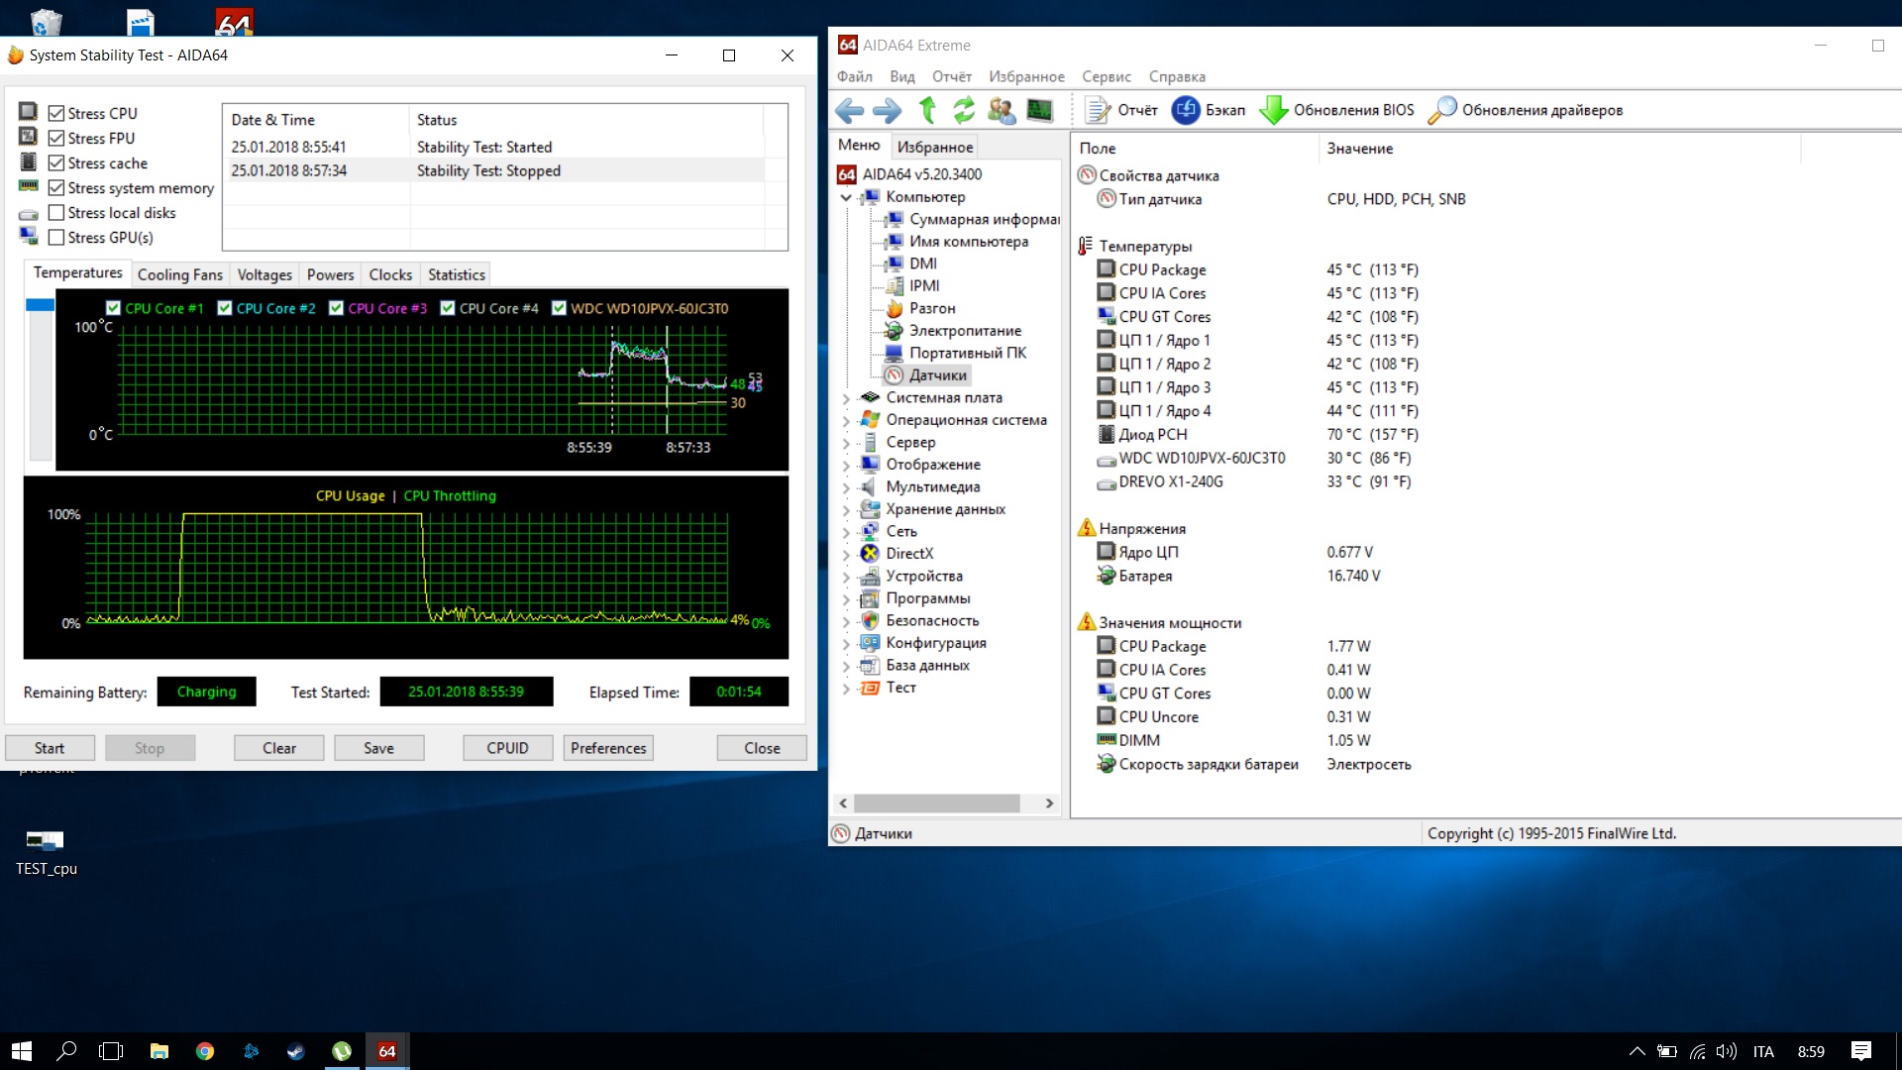
Task: Switch to the Cooling Fans tab
Action: click(x=180, y=274)
